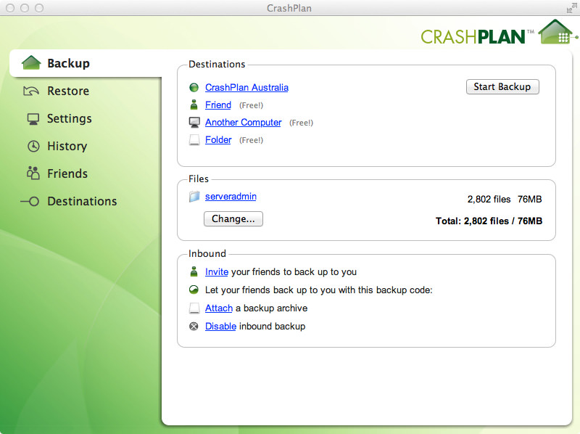Click the computer icon beside Another Computer
This screenshot has height=434, width=580.
tap(194, 122)
